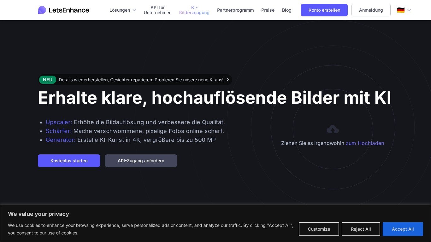Click the arrow icon in the NEU banner
Viewport: 431px width, 242px height.
point(227,80)
